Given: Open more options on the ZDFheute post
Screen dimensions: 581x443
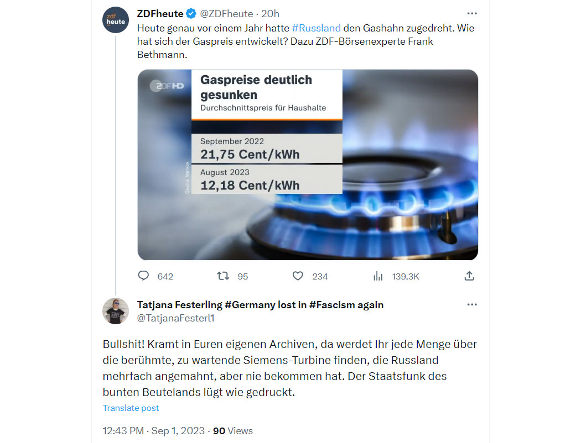Looking at the screenshot, I should click(x=471, y=13).
